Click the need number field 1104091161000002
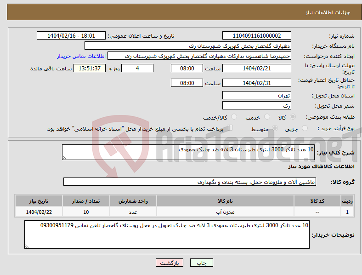362x275 pixels. pos(257,35)
